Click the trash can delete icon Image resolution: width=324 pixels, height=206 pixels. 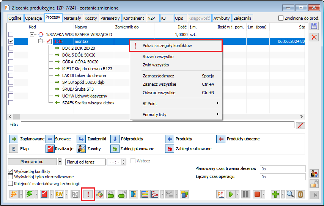click(x=300, y=194)
